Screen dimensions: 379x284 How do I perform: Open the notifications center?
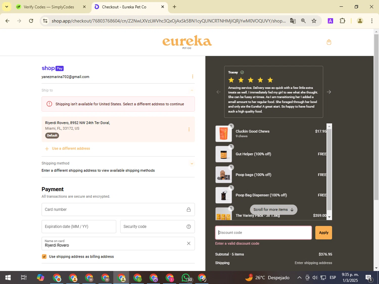pos(369,278)
